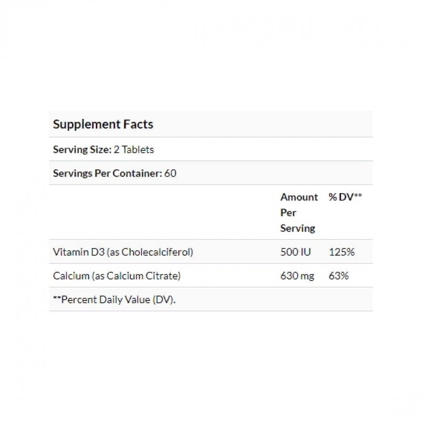
Task: Click the servings count "60"
Action: (170, 173)
